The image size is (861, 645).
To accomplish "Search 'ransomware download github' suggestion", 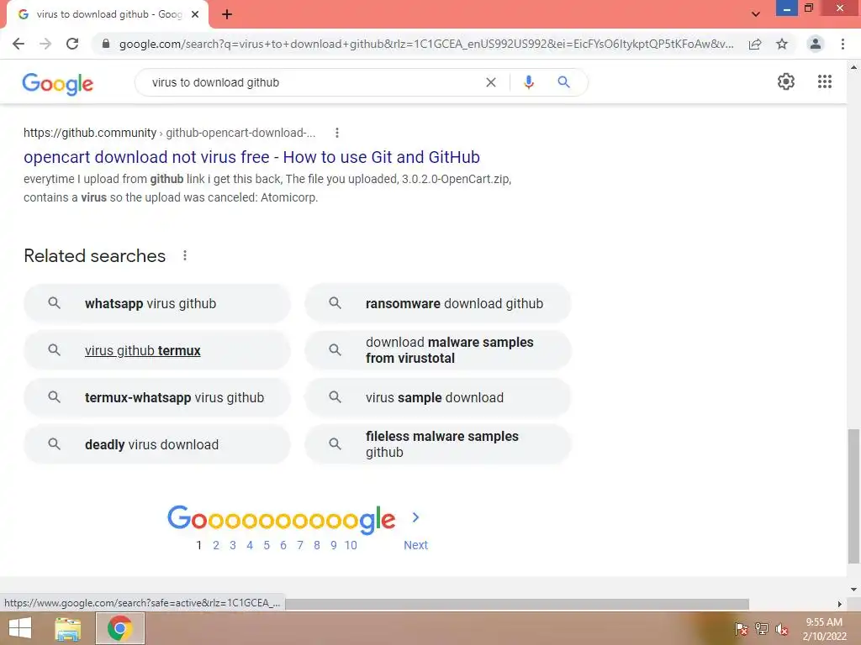I will (438, 303).
